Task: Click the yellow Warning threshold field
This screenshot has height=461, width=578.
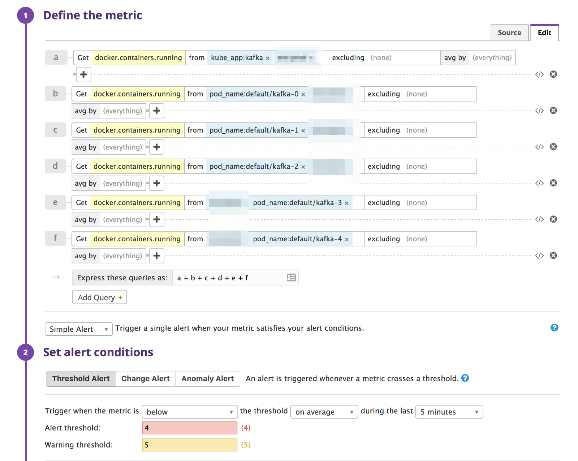Action: pyautogui.click(x=190, y=445)
